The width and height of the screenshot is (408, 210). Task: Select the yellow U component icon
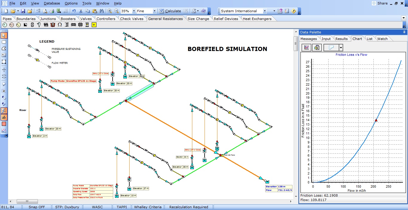click(94, 25)
